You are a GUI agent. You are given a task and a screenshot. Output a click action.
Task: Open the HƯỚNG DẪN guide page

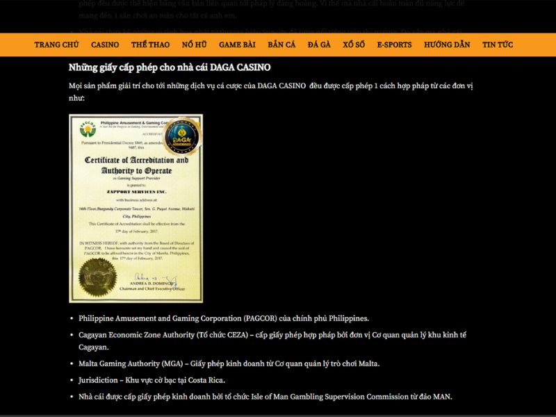tap(447, 44)
